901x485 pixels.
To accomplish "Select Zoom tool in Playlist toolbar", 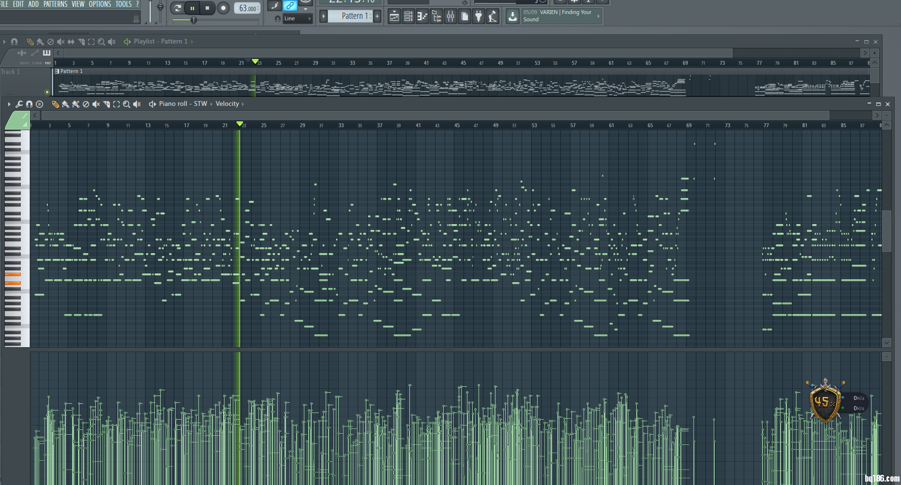I will pos(101,42).
